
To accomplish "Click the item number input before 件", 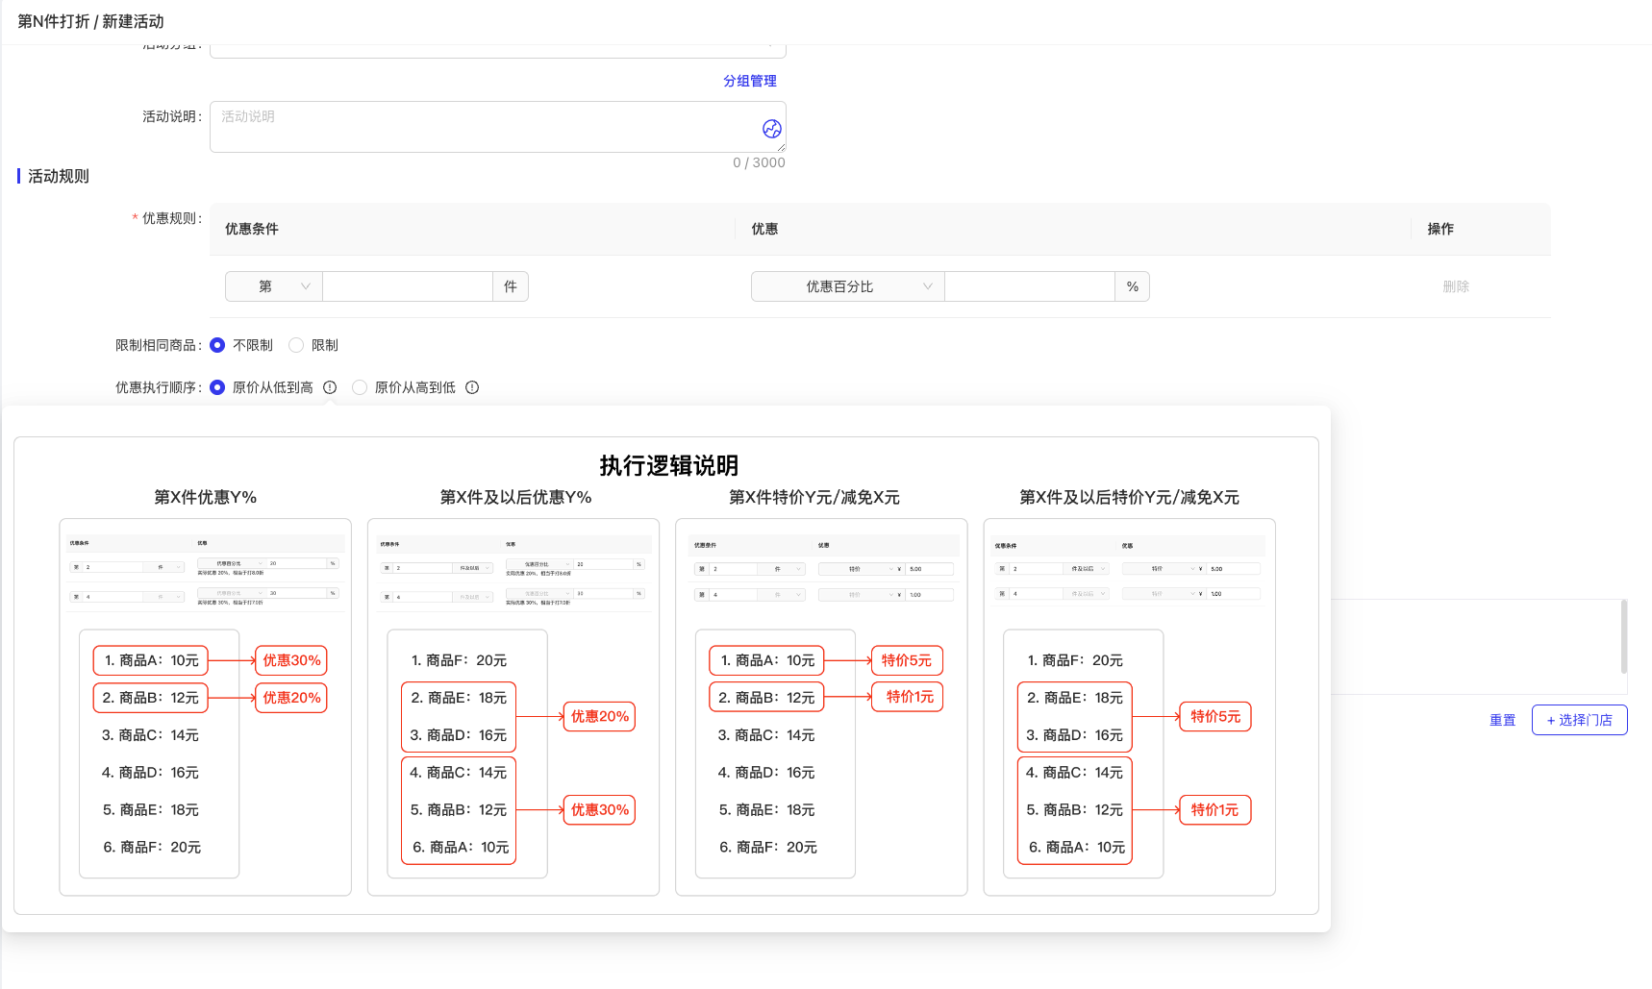I will tap(407, 286).
